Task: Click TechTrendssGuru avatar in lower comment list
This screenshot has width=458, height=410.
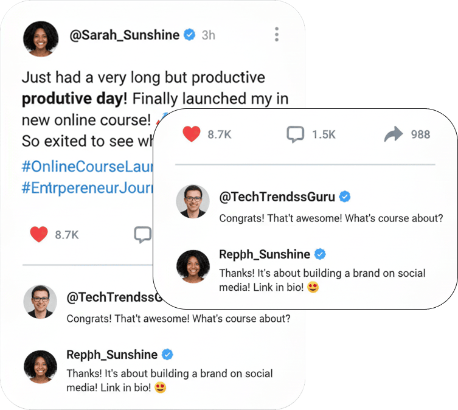Action: pos(41,302)
